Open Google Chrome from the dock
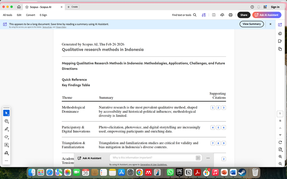287x179 pixels. coord(139,172)
